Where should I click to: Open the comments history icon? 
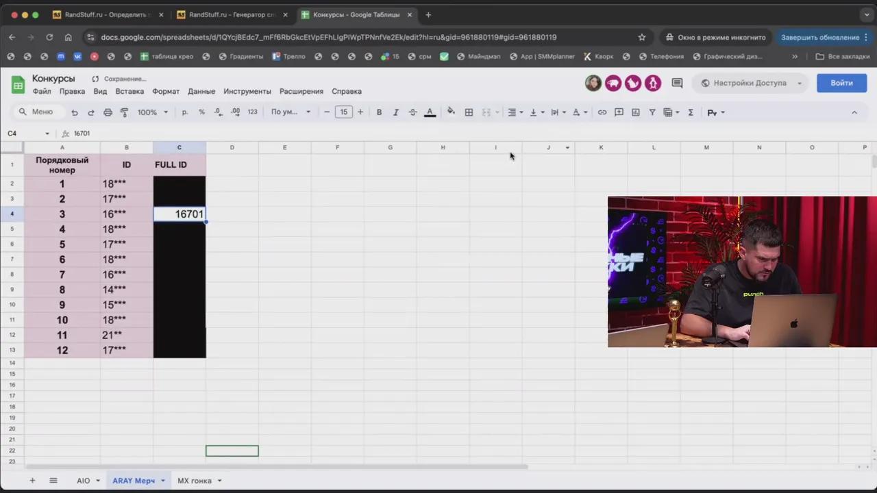[x=677, y=83]
